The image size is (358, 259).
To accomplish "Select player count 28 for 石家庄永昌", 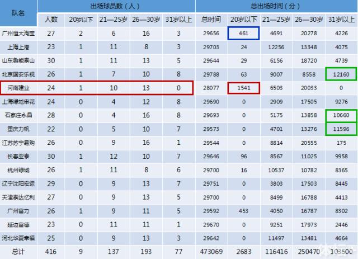I will point(51,115).
